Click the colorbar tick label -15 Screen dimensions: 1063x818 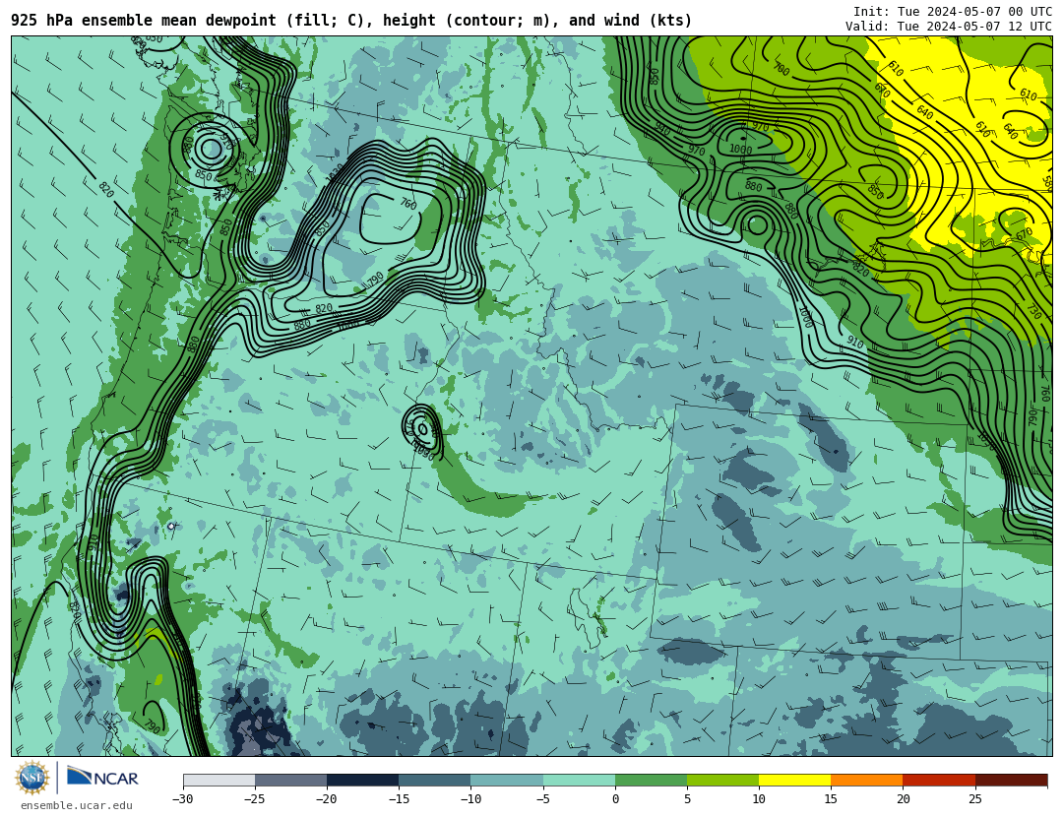(399, 799)
